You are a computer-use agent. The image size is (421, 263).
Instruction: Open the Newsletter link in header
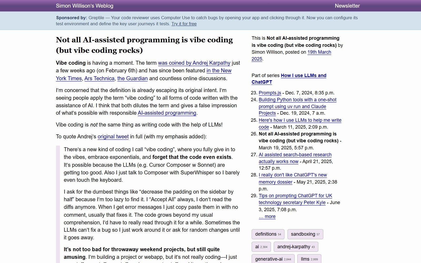[347, 6]
